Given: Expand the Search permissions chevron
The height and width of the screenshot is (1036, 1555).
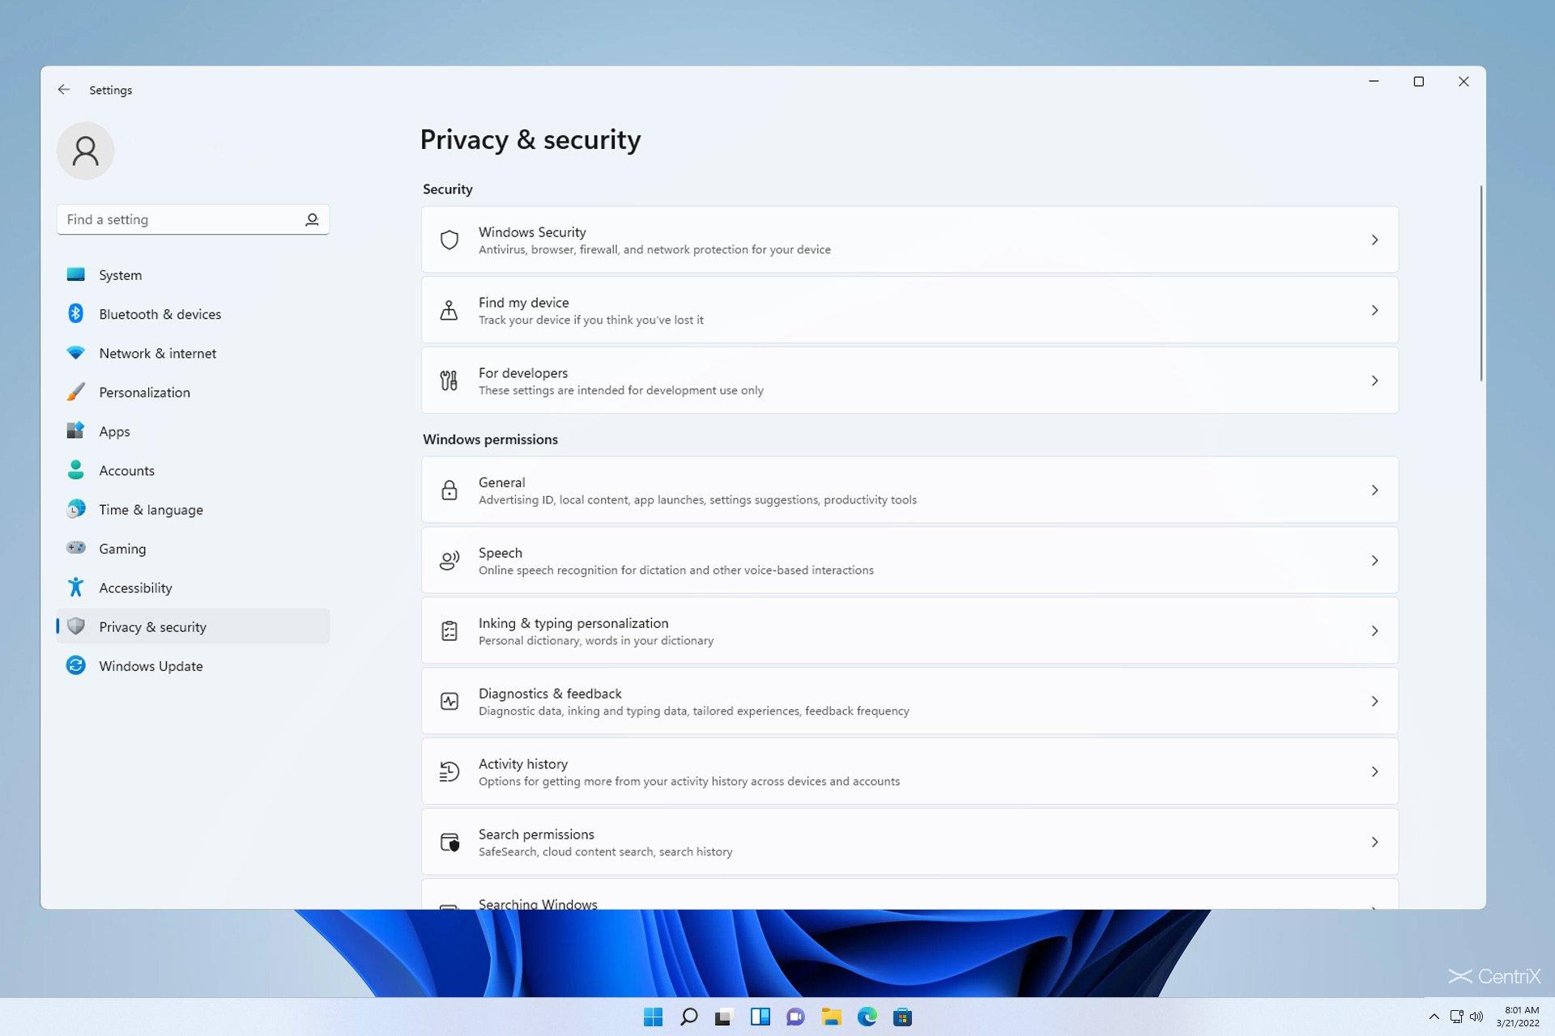Looking at the screenshot, I should pos(1374,842).
